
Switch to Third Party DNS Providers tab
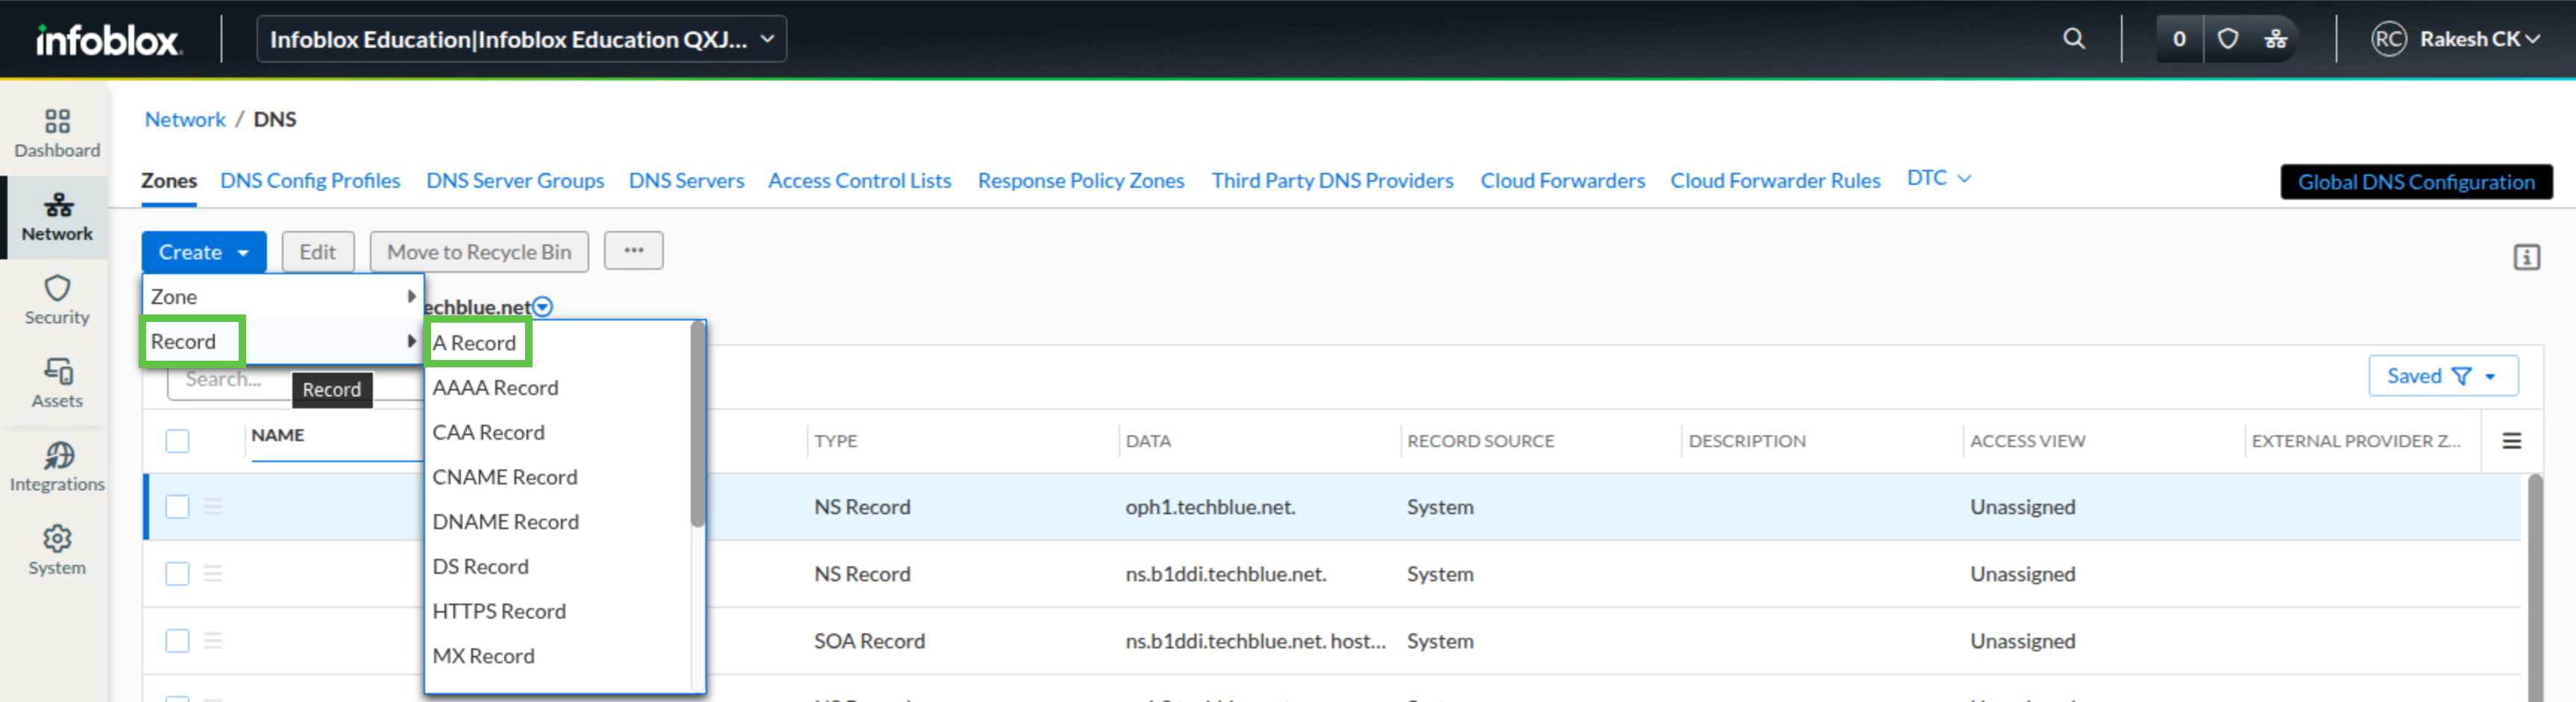[x=1332, y=181]
